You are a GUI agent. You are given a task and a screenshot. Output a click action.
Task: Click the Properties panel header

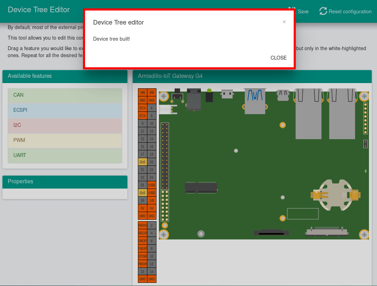(65, 182)
